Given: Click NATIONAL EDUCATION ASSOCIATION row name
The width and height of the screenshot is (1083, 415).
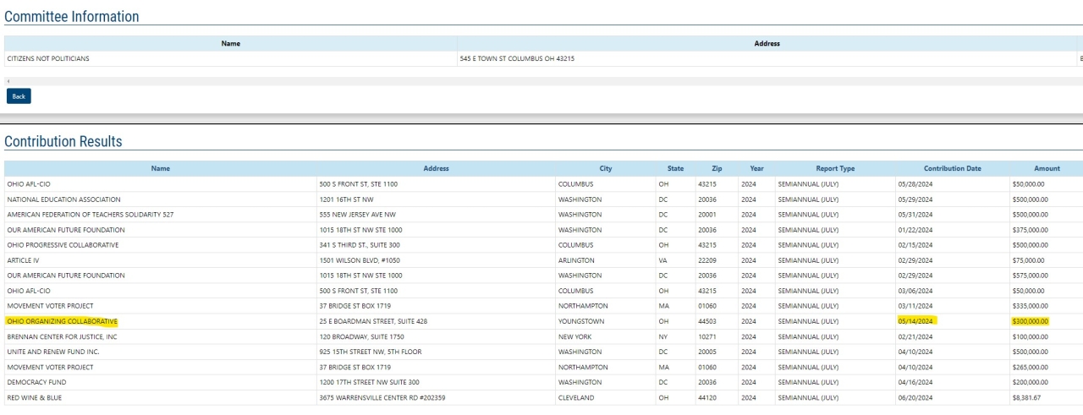Looking at the screenshot, I should coord(64,199).
